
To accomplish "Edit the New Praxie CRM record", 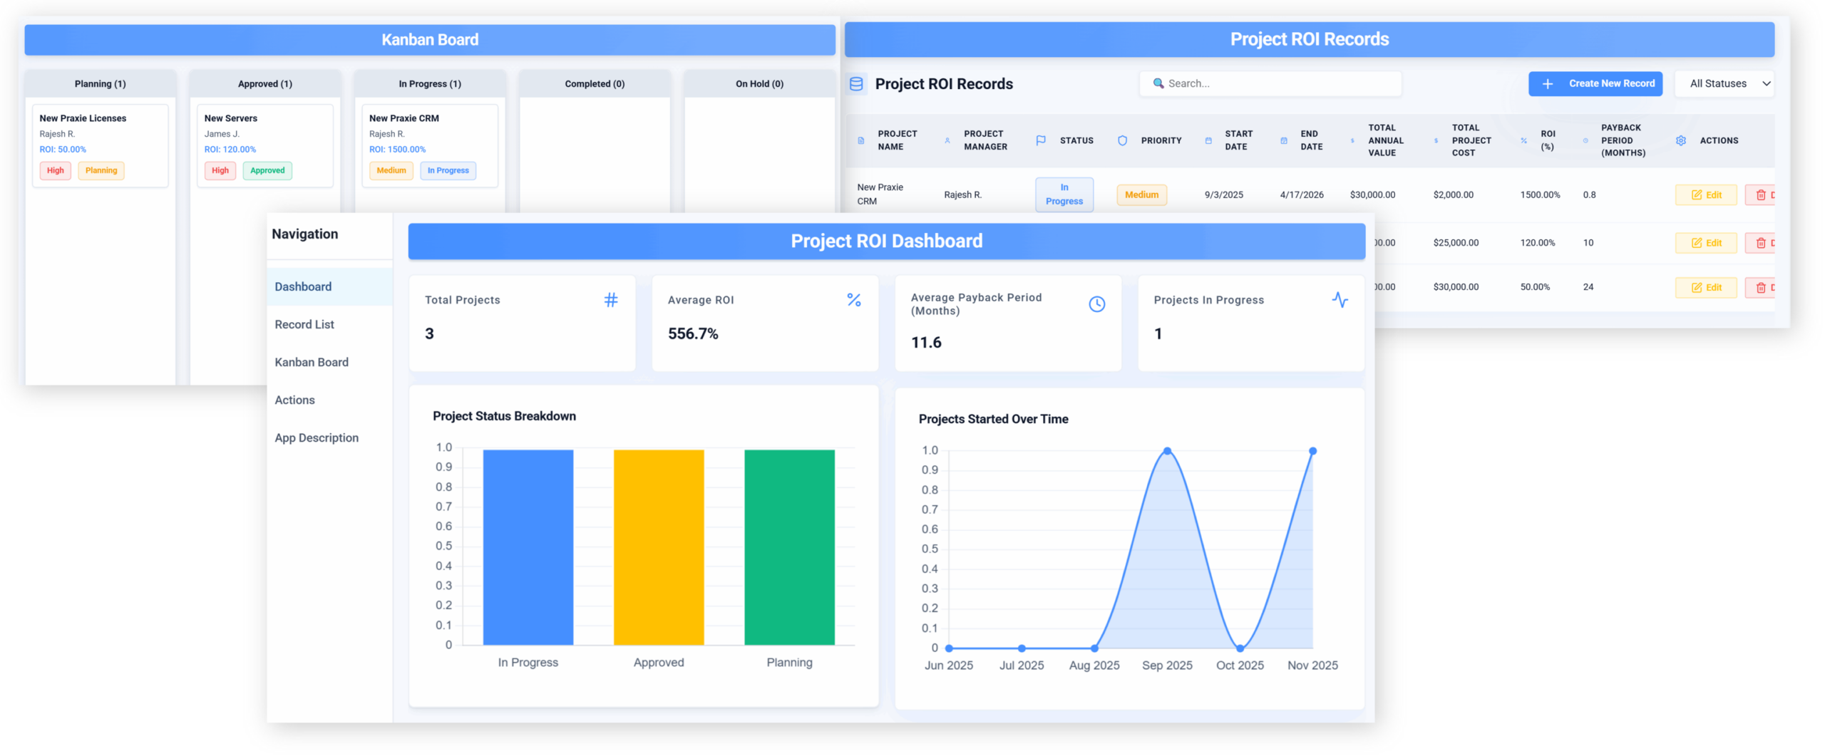I will click(x=1706, y=195).
